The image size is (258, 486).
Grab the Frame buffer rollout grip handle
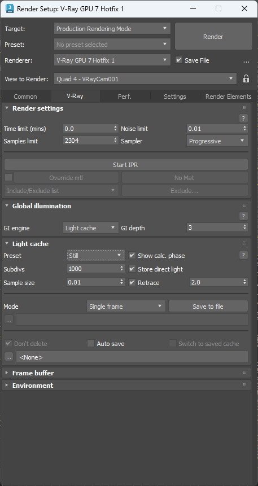[x=244, y=372]
